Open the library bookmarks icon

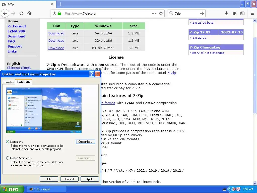(x=234, y=13)
